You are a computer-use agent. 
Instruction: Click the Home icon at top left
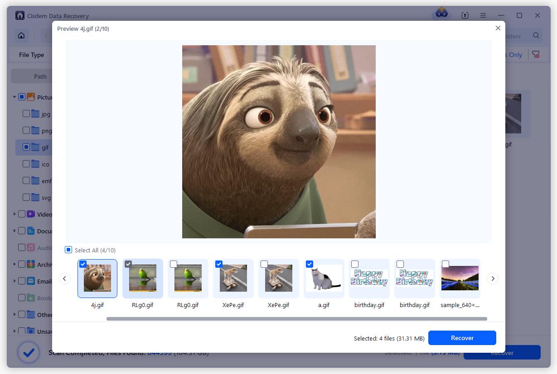click(21, 35)
